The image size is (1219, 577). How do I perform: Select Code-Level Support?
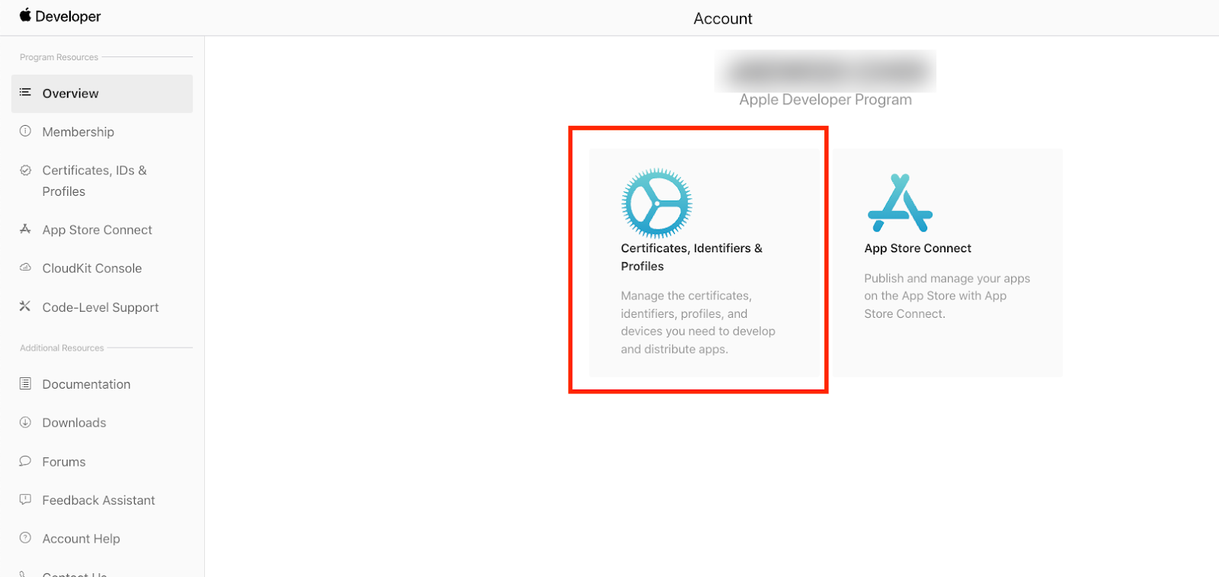[x=102, y=307]
